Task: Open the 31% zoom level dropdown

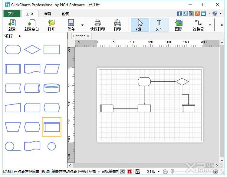Action: click(x=159, y=172)
